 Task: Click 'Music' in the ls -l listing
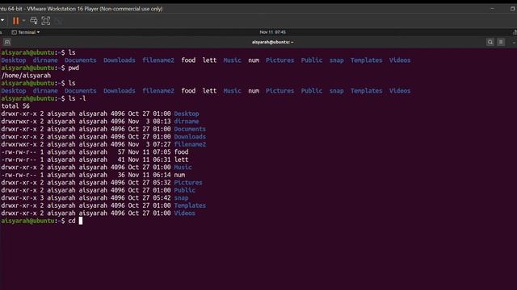pyautogui.click(x=183, y=168)
